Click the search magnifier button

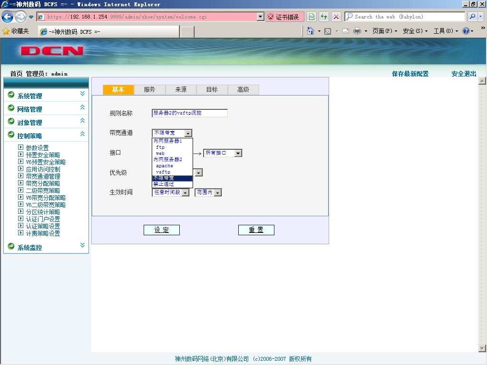[472, 17]
